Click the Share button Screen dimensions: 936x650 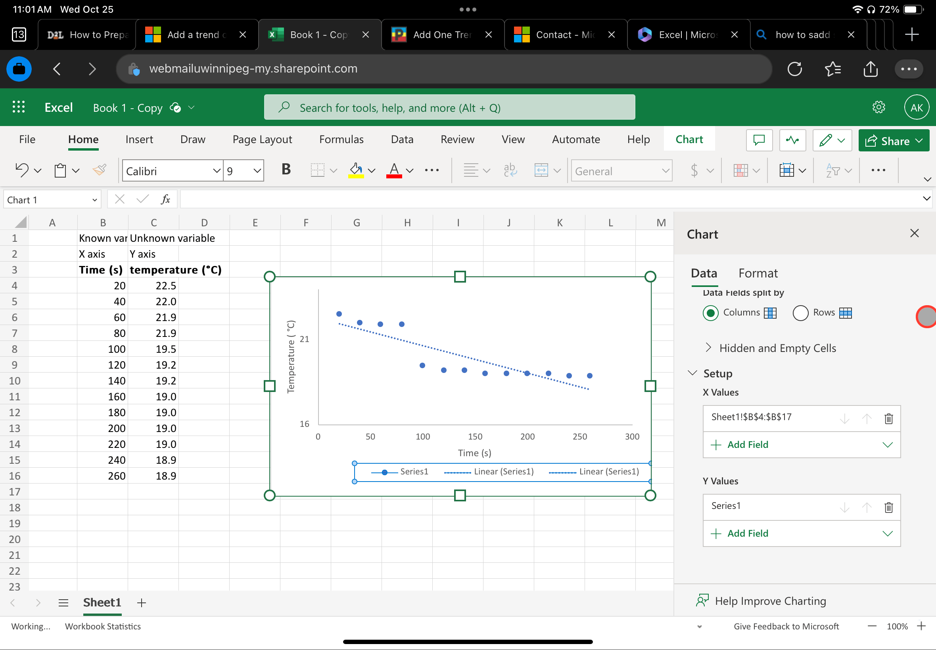(x=894, y=141)
